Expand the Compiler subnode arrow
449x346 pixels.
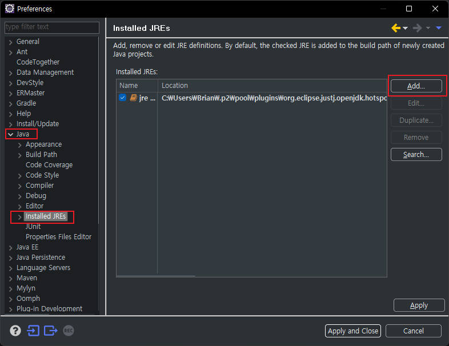point(20,186)
